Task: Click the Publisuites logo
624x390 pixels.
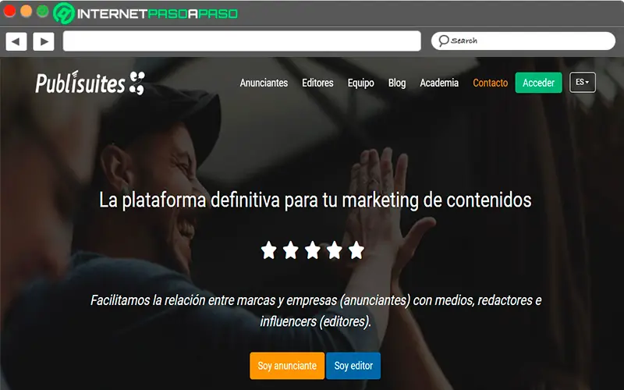Action: pyautogui.click(x=90, y=83)
